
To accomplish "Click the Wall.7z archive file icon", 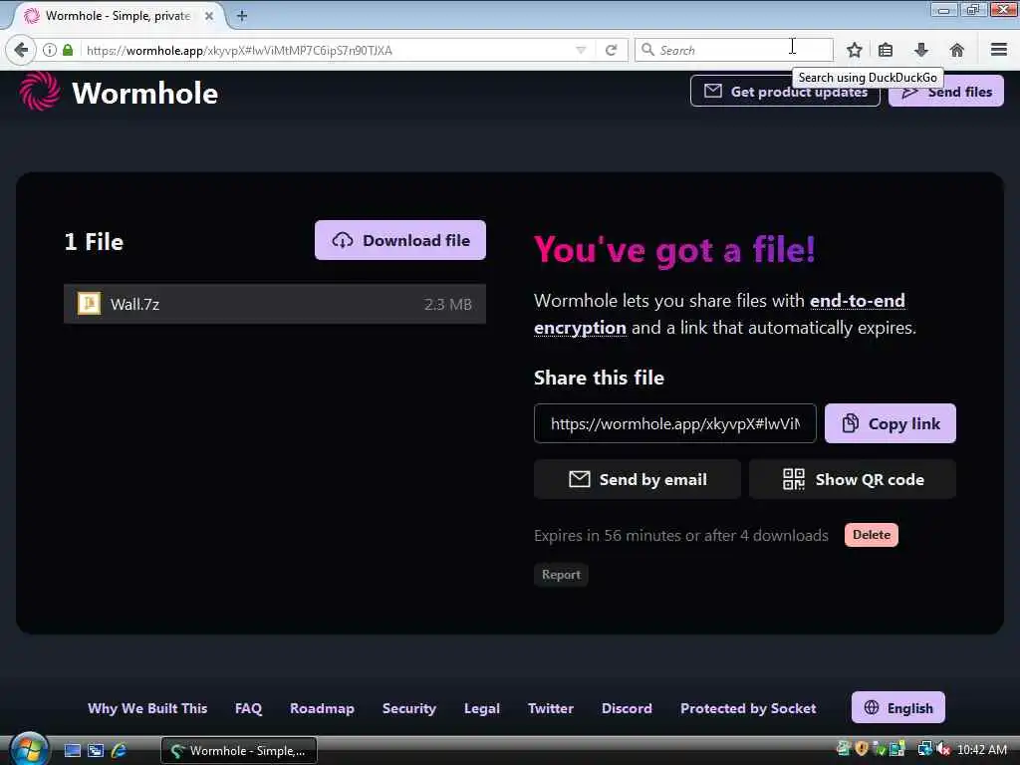I will click(x=89, y=303).
